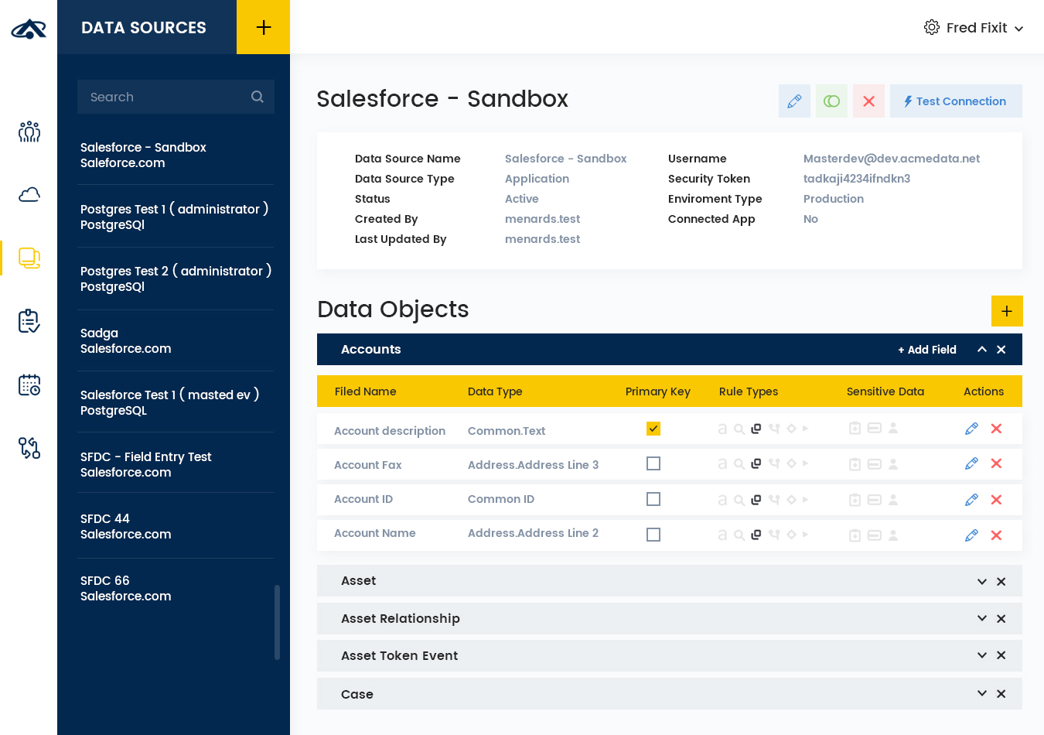Open the data sources icon in the sidebar
This screenshot has width=1044, height=735.
point(29,258)
